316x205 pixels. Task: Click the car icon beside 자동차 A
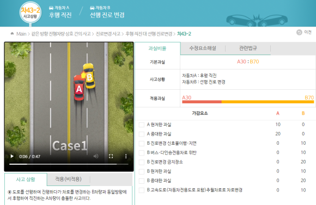click(x=51, y=8)
